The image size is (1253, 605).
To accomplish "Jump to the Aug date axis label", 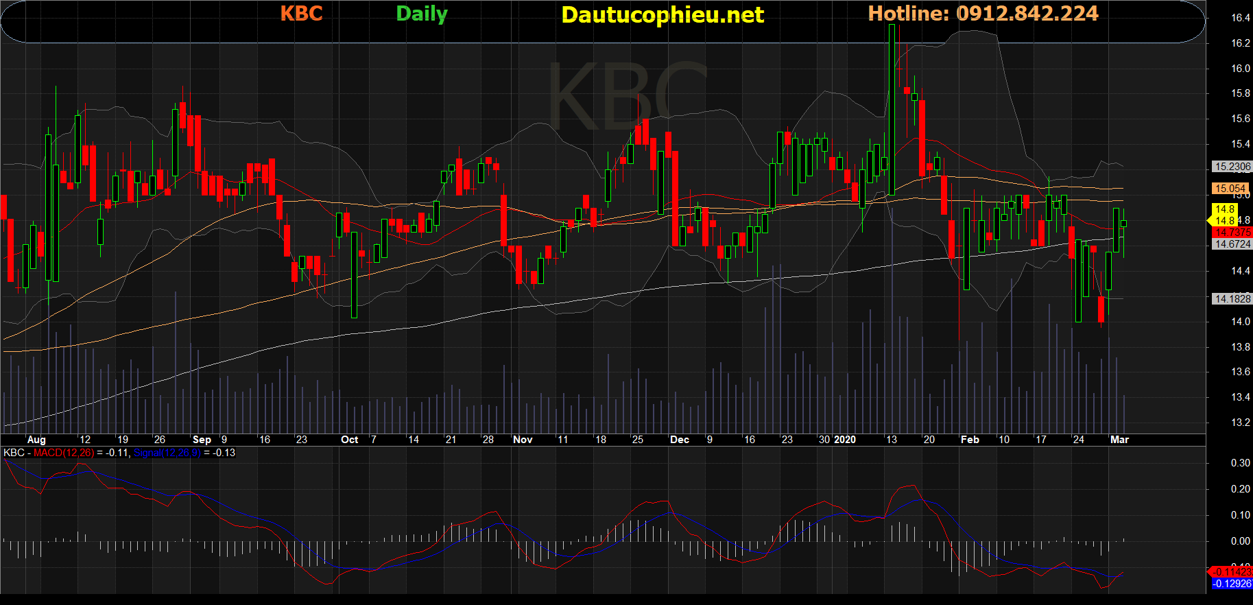I will pos(36,440).
